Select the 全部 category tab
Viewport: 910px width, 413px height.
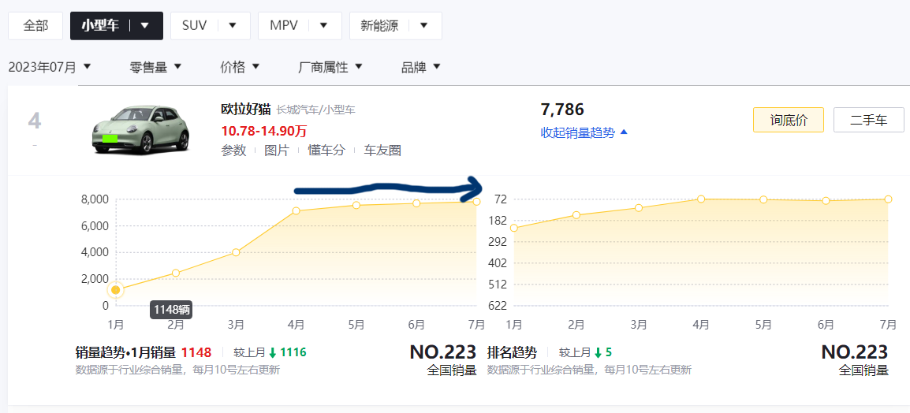tap(35, 25)
